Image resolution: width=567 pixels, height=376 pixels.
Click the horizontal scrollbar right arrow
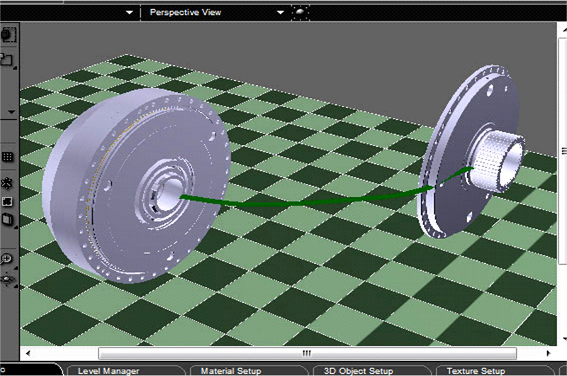point(551,353)
